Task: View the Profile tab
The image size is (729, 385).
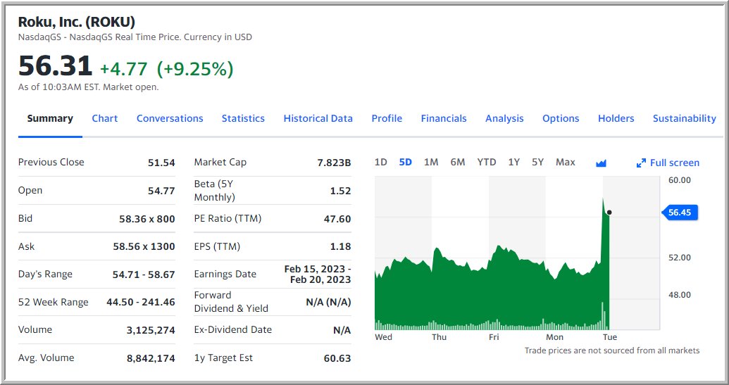Action: [x=387, y=118]
